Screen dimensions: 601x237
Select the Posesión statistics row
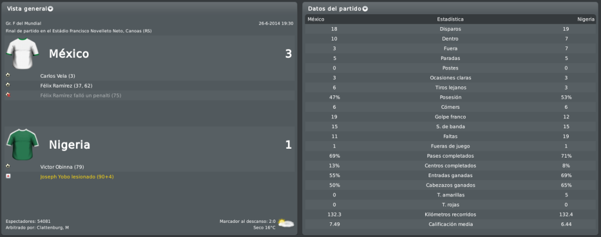[450, 98]
